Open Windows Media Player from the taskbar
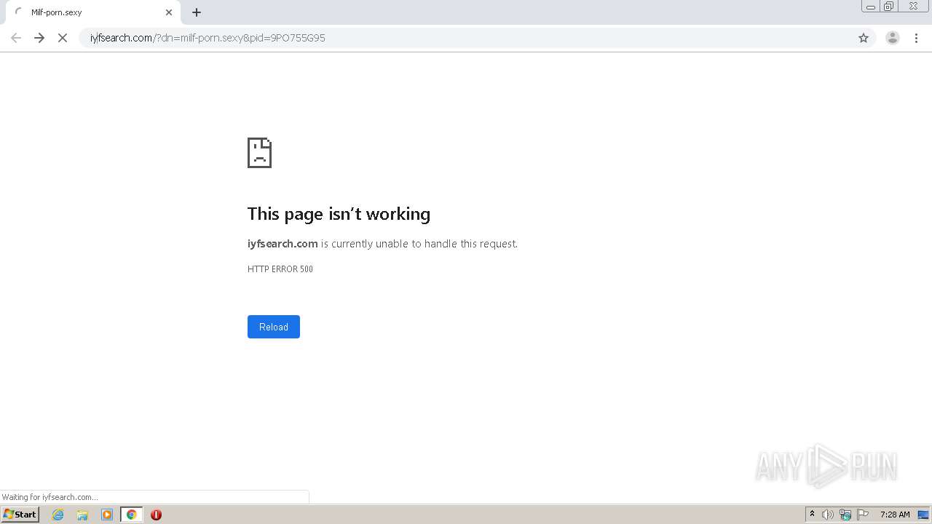This screenshot has height=524, width=932. click(x=107, y=515)
